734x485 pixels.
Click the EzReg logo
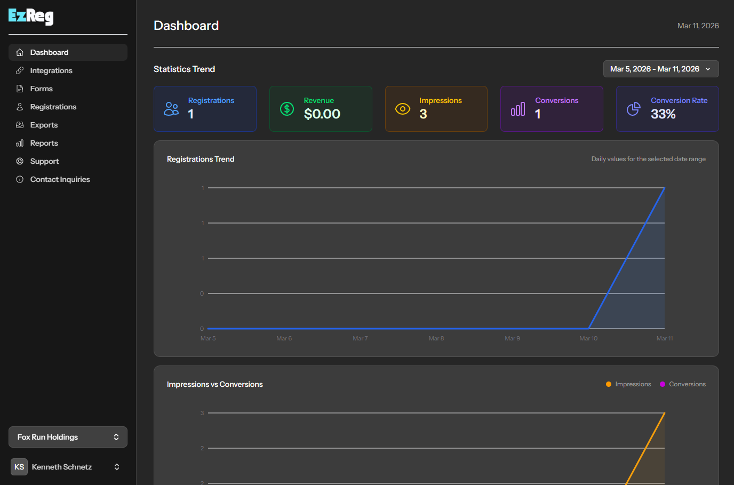30,17
